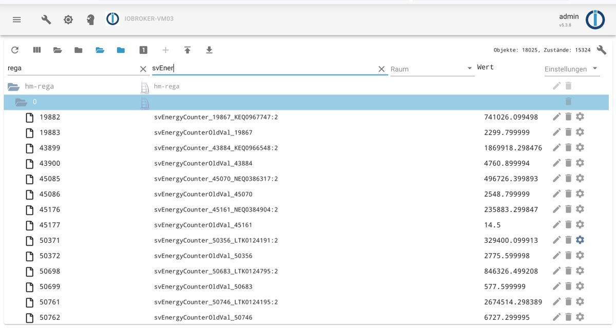Click name svEnergyCounter_50683_LTK0124795:2
Image resolution: width=616 pixels, height=328 pixels.
click(216, 271)
